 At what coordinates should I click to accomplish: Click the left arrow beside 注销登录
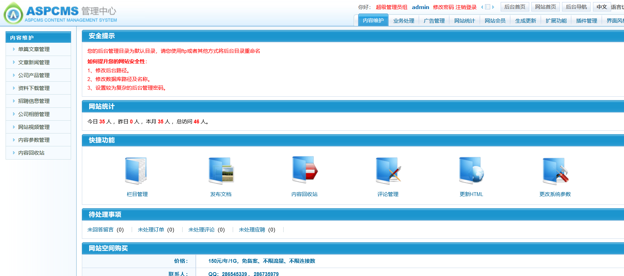pos(482,7)
